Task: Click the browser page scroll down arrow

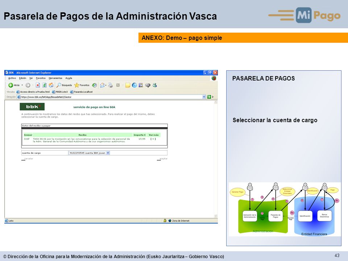Action: [x=215, y=216]
